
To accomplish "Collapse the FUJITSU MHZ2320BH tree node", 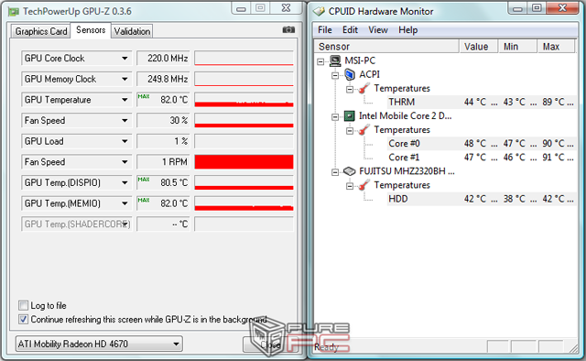I will click(335, 172).
